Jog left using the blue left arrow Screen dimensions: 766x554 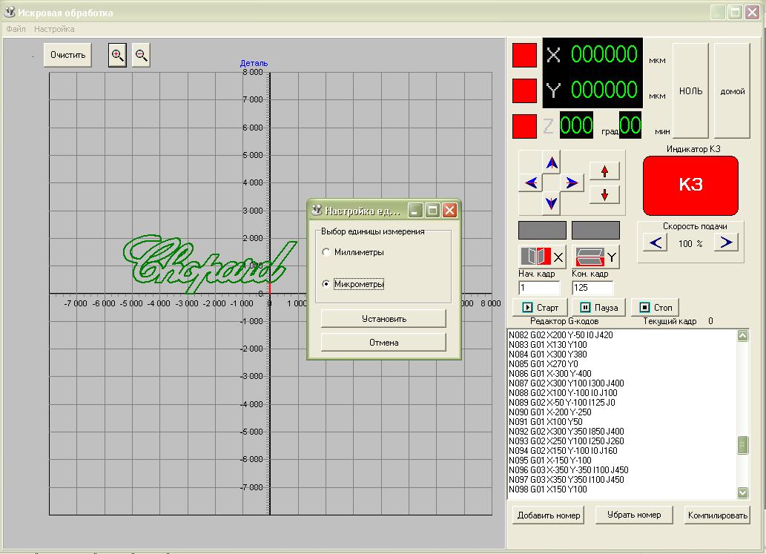[x=531, y=183]
